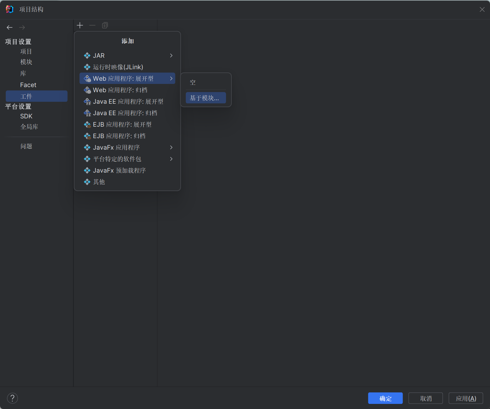
Task: Click the JAR artifact icon
Action: (x=87, y=56)
